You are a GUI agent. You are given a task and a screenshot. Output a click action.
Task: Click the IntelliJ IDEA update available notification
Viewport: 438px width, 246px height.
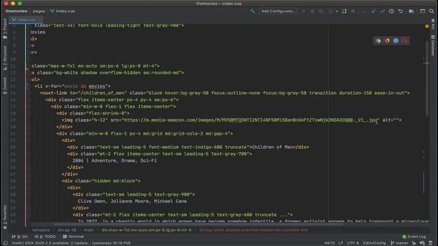click(x=71, y=243)
